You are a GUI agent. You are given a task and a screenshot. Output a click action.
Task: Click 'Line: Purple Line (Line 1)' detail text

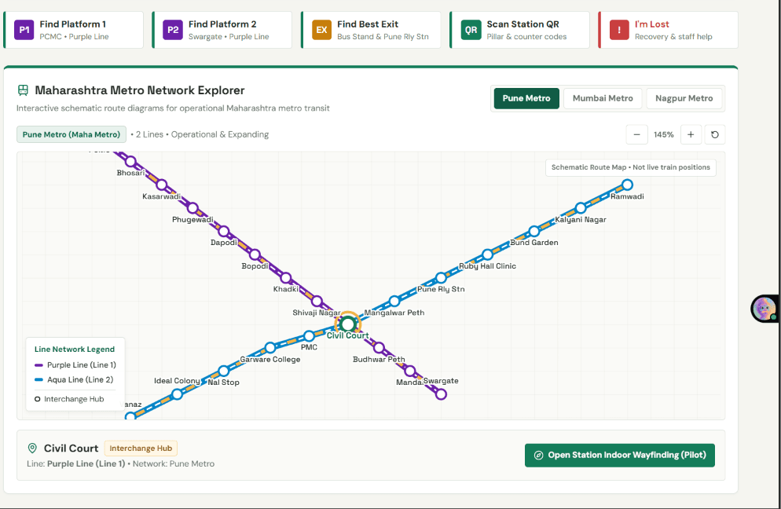(75, 463)
